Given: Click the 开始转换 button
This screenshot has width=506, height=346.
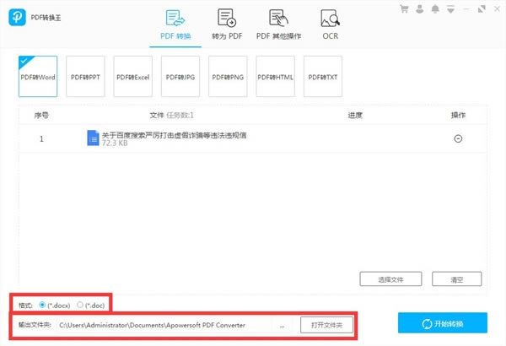Looking at the screenshot, I should coord(443,322).
